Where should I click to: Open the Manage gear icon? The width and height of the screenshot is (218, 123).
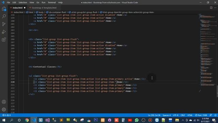pyautogui.click(x=4, y=109)
